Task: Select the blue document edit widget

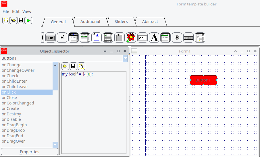Action: click(x=97, y=38)
